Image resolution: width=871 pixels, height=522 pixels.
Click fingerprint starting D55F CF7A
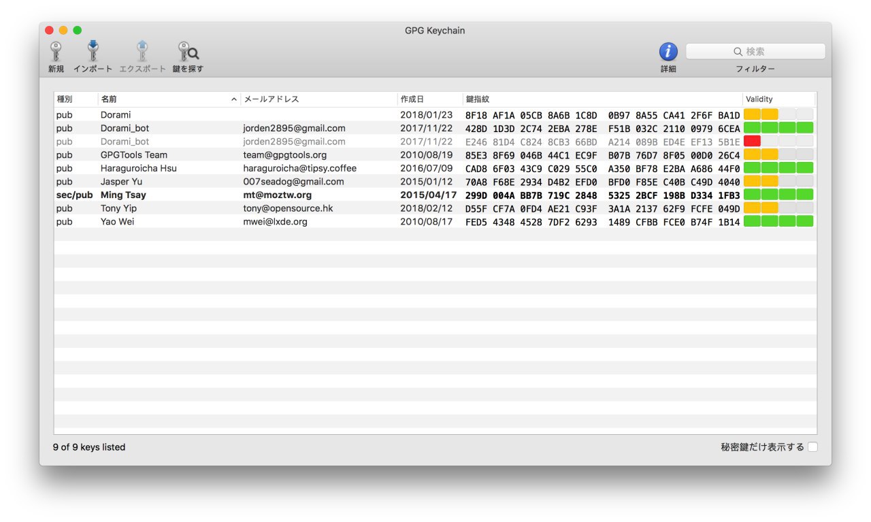click(x=602, y=208)
